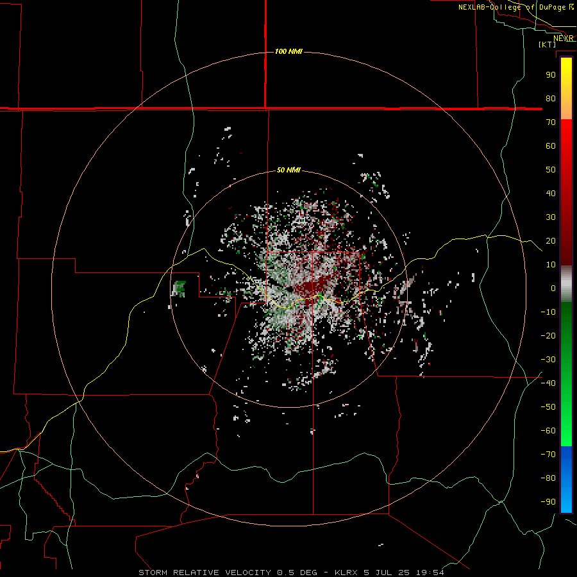Select the -40 value on velocity scale
The height and width of the screenshot is (577, 577).
tap(548, 383)
